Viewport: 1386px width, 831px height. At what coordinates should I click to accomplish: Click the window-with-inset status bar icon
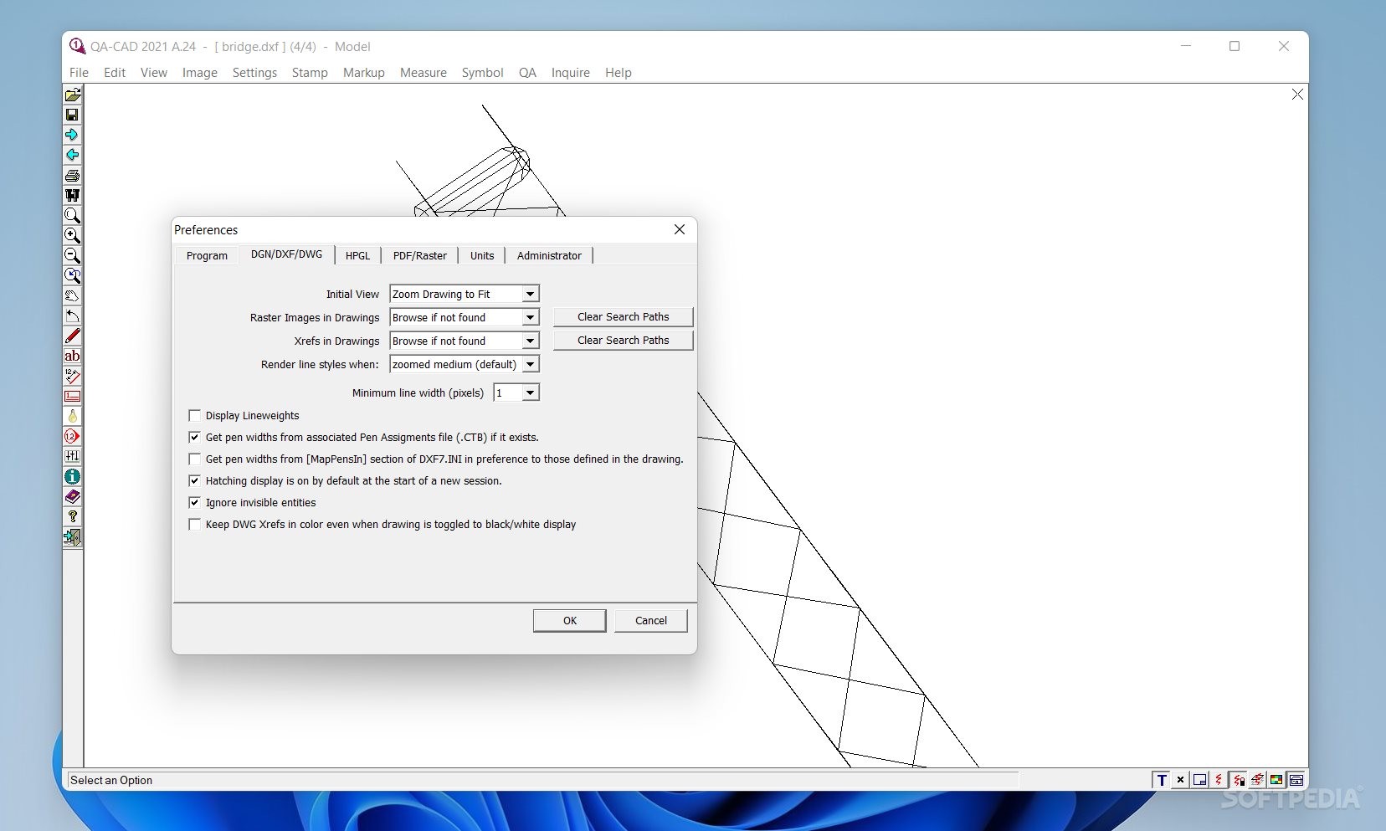click(x=1199, y=780)
